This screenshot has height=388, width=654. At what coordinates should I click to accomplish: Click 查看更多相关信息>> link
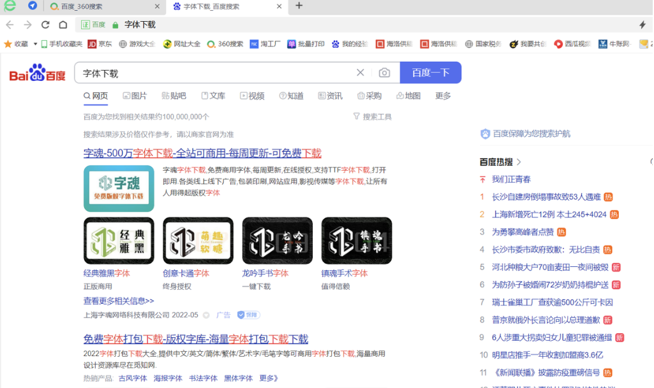point(119,301)
